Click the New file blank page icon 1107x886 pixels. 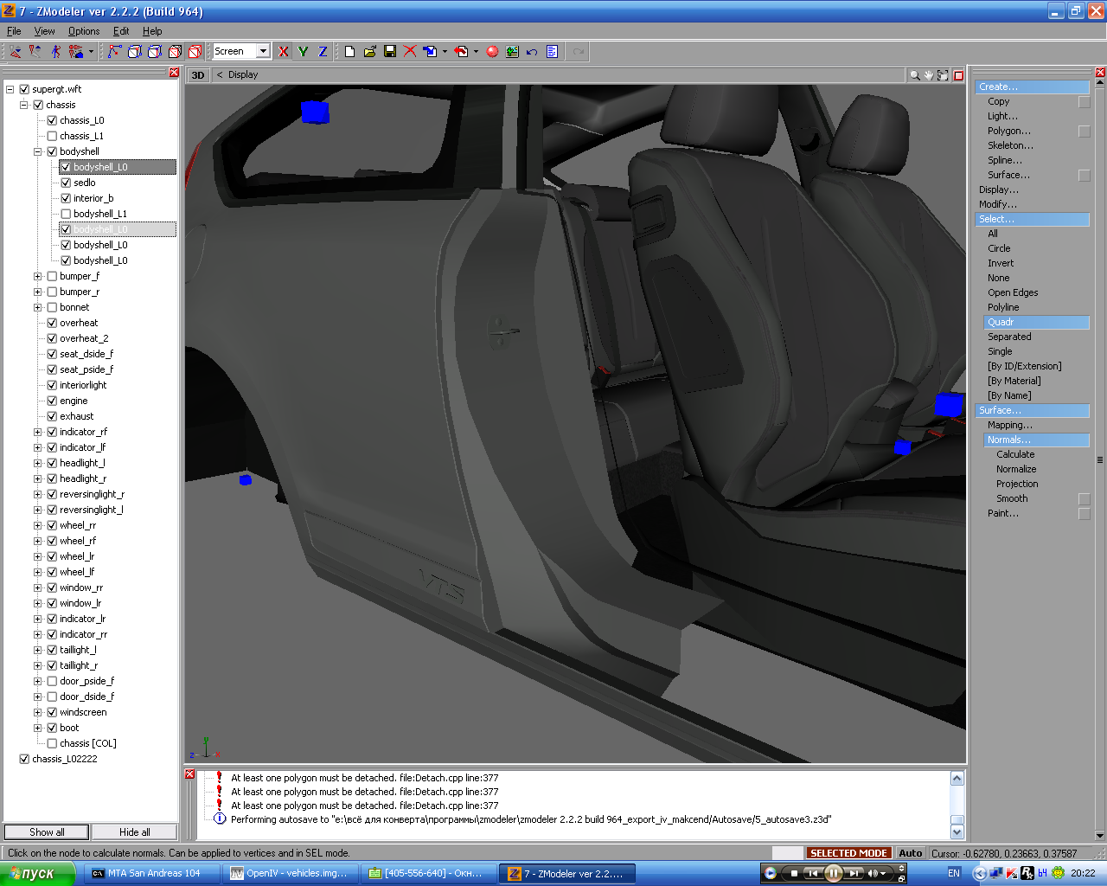coord(349,52)
